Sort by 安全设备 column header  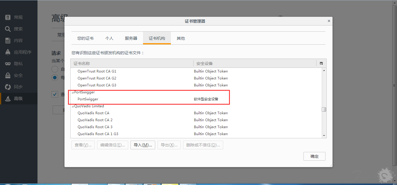(x=255, y=63)
